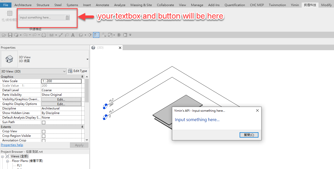Open the File menu
Viewport: 334px width, 169px height.
click(x=6, y=5)
